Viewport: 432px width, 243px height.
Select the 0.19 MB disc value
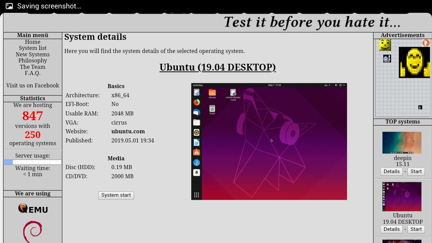click(122, 167)
